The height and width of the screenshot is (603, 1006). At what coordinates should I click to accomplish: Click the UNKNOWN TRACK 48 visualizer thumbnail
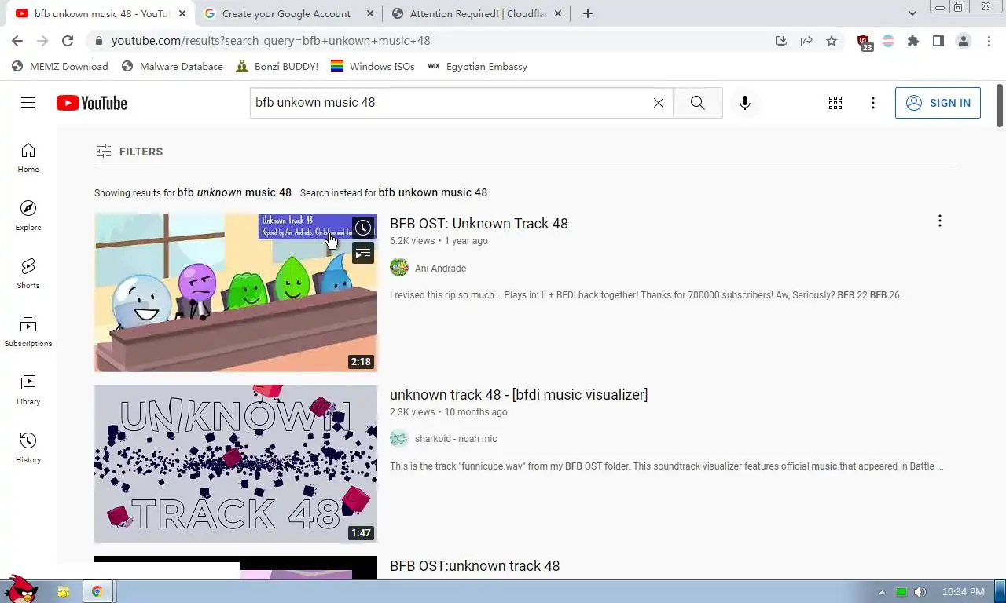point(236,464)
